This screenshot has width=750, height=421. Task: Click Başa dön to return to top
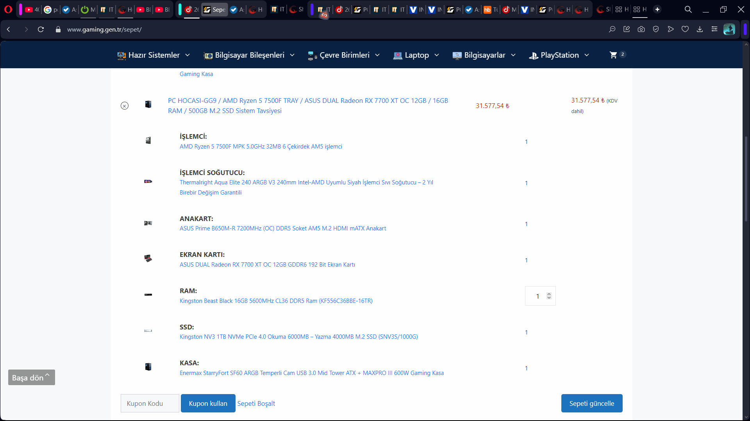pos(32,377)
